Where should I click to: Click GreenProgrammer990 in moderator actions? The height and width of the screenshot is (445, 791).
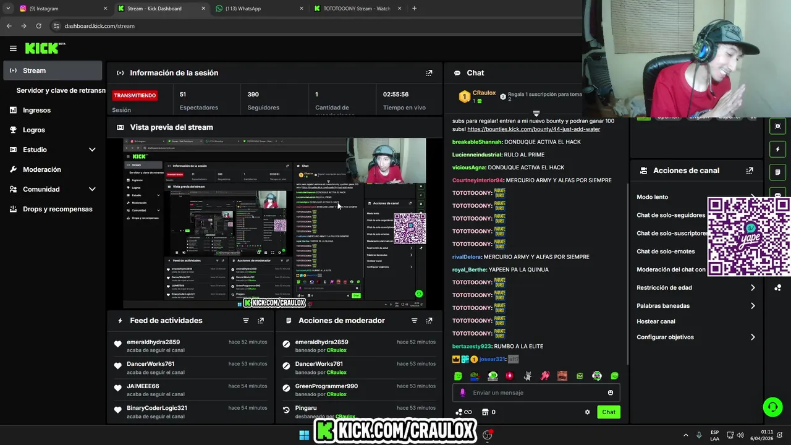pos(326,386)
